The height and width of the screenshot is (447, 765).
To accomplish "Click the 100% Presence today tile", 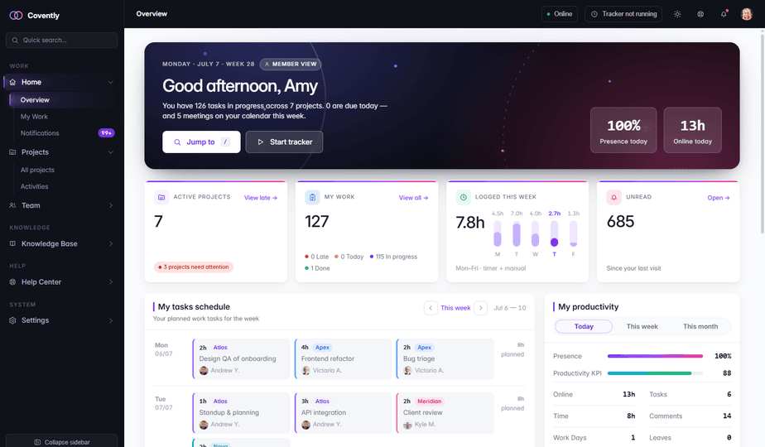I will pos(623,130).
